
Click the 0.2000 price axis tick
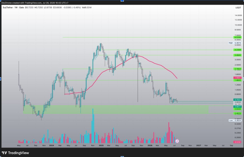pyautogui.click(x=238, y=137)
